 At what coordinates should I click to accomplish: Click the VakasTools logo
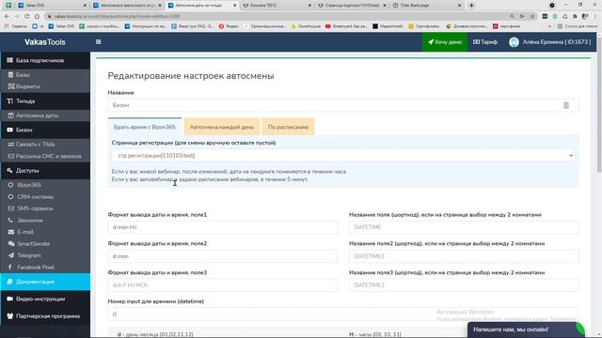pyautogui.click(x=45, y=42)
